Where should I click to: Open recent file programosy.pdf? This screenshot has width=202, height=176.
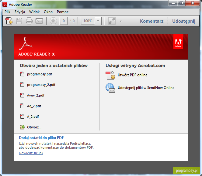tap(40, 74)
